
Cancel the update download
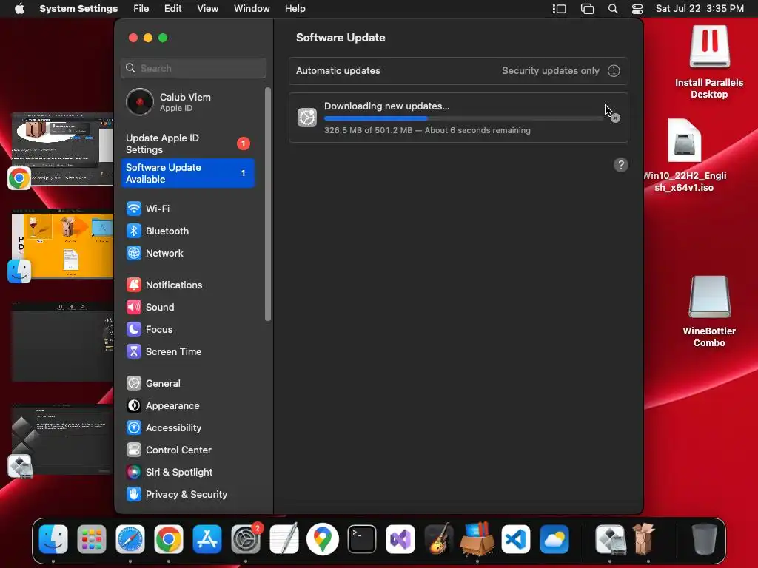point(615,118)
